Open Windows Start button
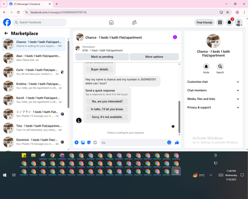This screenshot has height=199, width=248. coord(4,175)
